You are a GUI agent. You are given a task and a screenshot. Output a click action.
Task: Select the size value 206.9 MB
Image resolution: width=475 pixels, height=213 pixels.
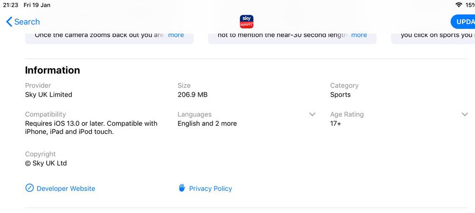coord(193,94)
